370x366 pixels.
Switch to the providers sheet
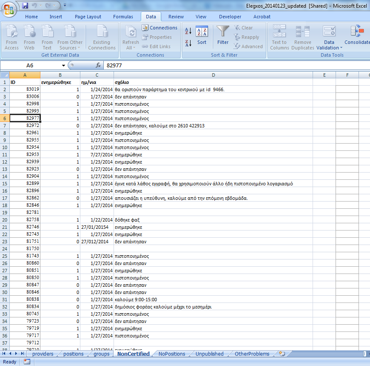pyautogui.click(x=43, y=354)
